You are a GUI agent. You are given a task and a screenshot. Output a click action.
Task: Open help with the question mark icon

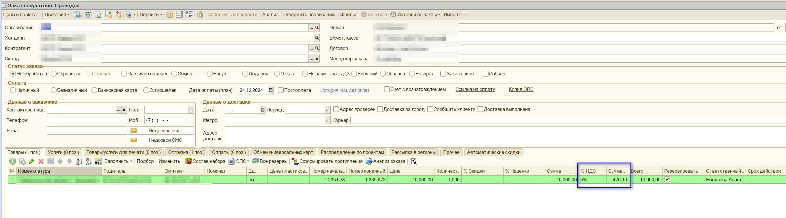170,15
